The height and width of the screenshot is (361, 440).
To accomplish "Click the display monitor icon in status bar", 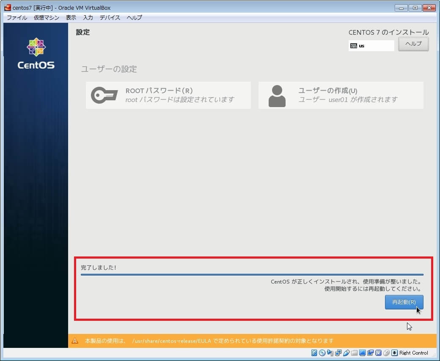I will point(362,353).
